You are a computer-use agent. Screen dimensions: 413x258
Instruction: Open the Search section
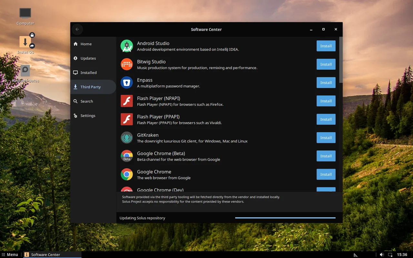coord(93,101)
